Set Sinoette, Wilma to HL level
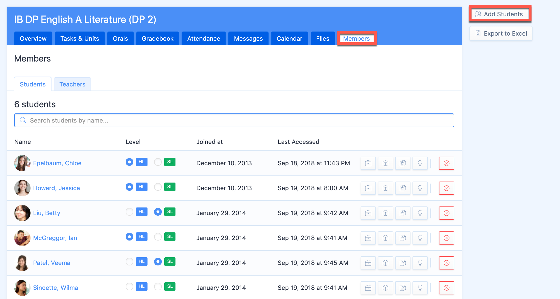This screenshot has height=299, width=560. coord(129,287)
